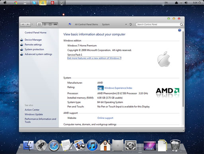This screenshot has height=154, width=204.
Task: Open the Mac Pro computer dock icon
Action: coord(118,145)
